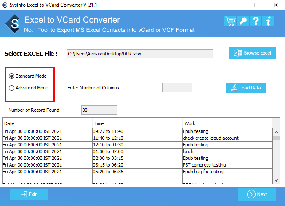
Task: Click the Date column header
Action: pyautogui.click(x=47, y=123)
